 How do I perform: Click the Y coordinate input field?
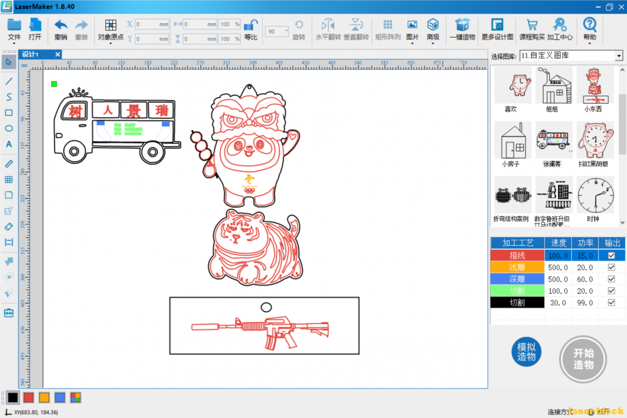point(152,39)
